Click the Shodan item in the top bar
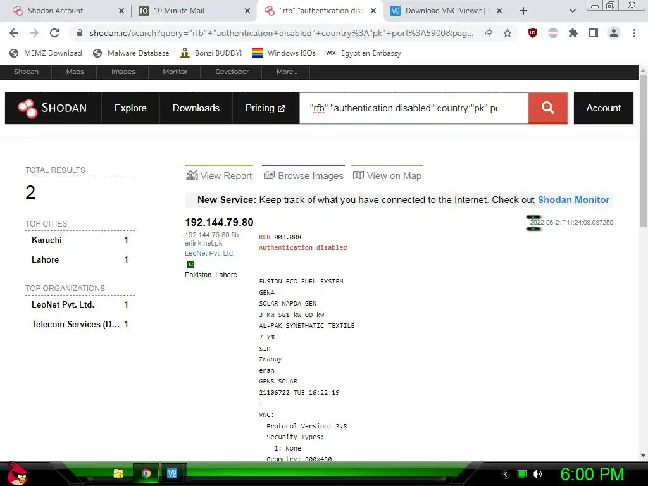The width and height of the screenshot is (648, 486). pyautogui.click(x=26, y=72)
